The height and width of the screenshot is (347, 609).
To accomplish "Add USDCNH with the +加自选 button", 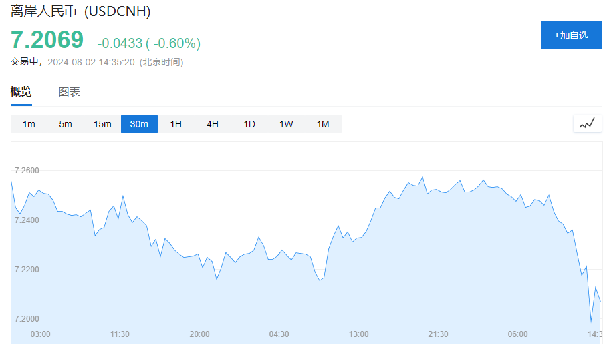I will coord(572,35).
